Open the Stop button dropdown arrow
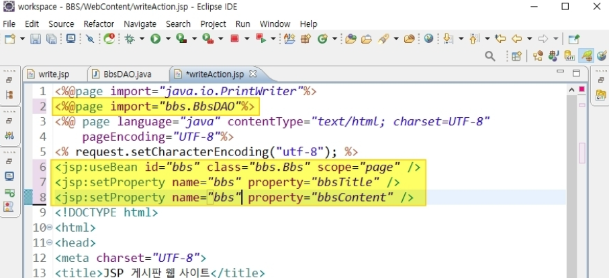Image resolution: width=609 pixels, height=278 pixels. point(246,39)
